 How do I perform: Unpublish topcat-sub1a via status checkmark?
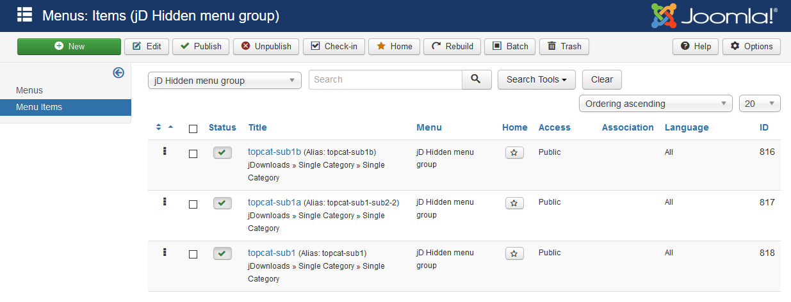tap(222, 203)
